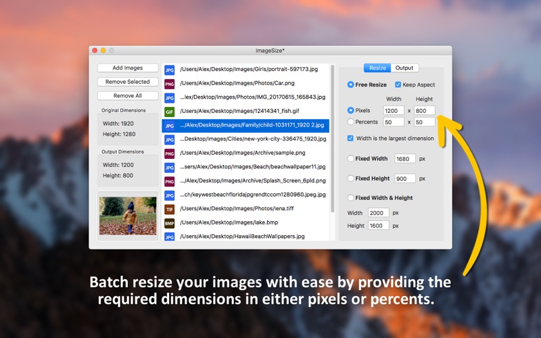Image resolution: width=541 pixels, height=338 pixels.
Task: Select the GIF icon for 12414341_fish.gif
Action: [170, 112]
